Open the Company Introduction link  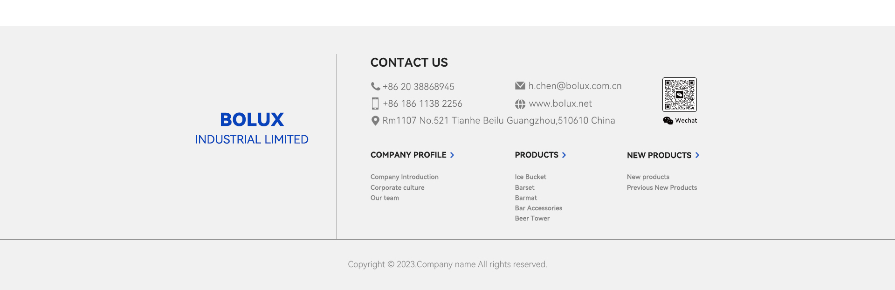pos(405,177)
